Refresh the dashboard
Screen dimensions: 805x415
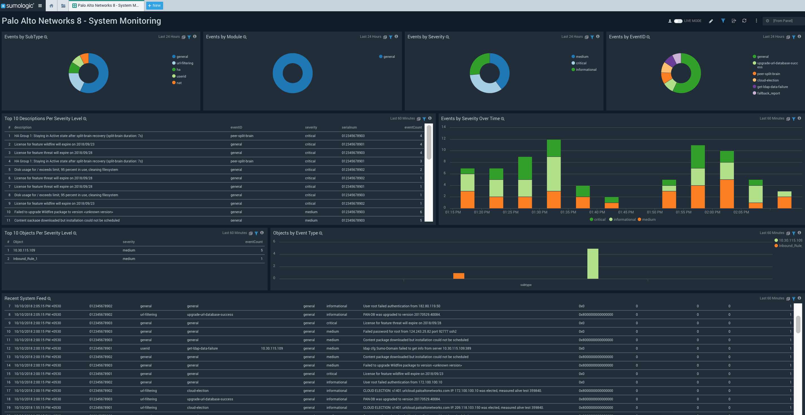[x=744, y=21]
